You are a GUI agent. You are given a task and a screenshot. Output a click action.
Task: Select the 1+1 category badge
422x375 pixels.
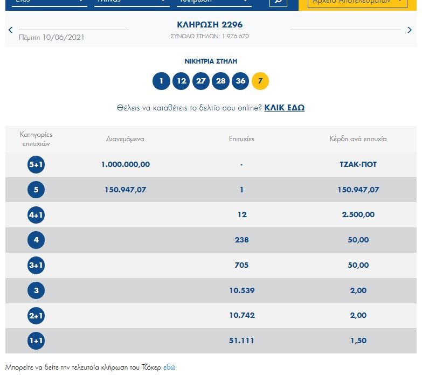point(36,341)
